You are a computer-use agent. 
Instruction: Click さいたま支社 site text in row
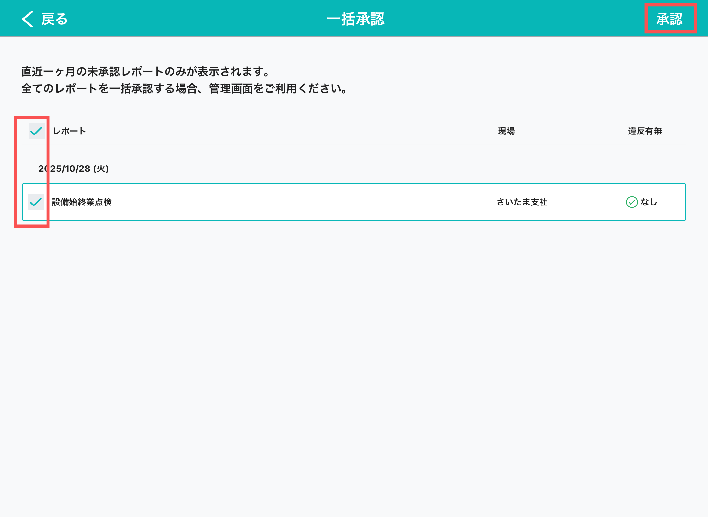click(522, 202)
